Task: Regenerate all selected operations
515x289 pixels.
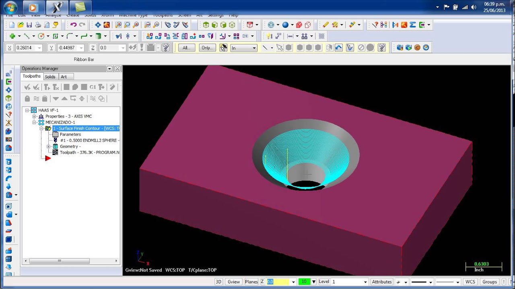Action: click(47, 87)
